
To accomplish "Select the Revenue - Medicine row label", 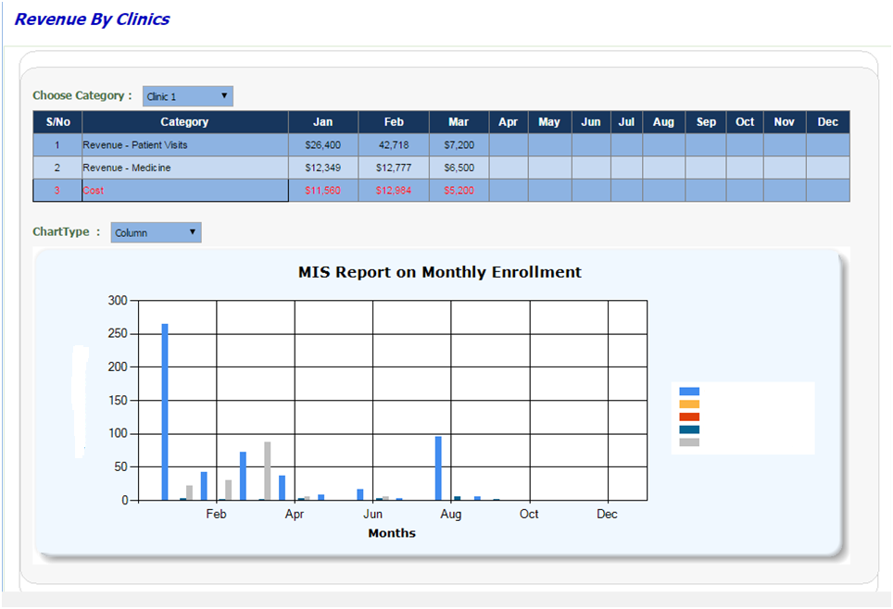I will pos(126,168).
